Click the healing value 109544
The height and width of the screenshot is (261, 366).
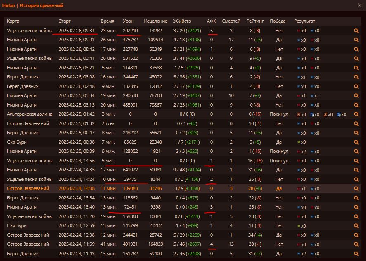(155, 40)
